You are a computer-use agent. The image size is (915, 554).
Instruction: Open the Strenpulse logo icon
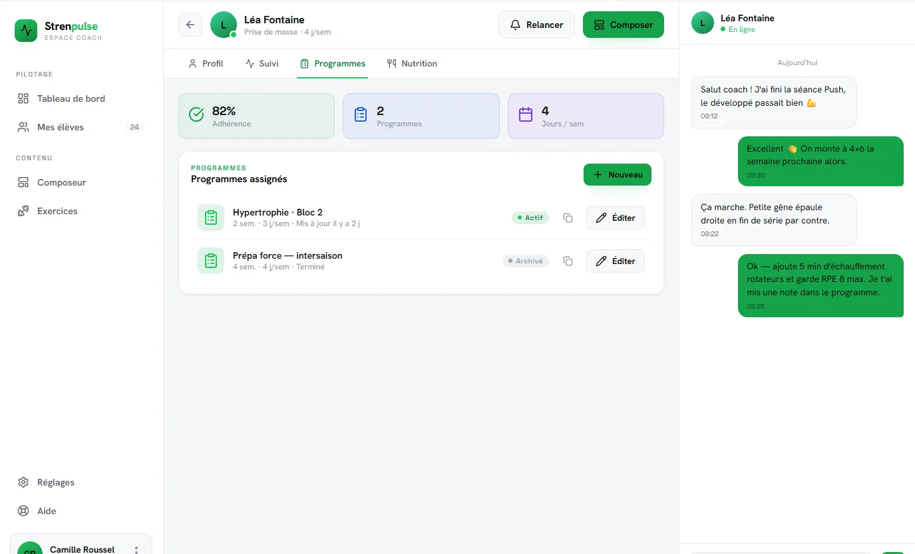[26, 30]
